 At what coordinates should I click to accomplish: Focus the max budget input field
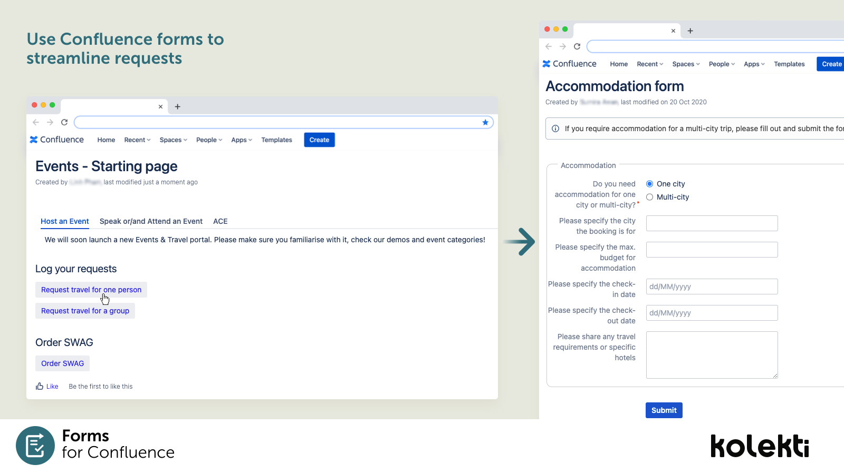[x=712, y=250]
